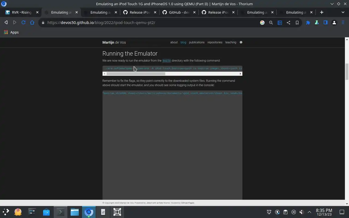The width and height of the screenshot is (349, 218).
Task: Go back to the previous page
Action: pyautogui.click(x=6, y=23)
